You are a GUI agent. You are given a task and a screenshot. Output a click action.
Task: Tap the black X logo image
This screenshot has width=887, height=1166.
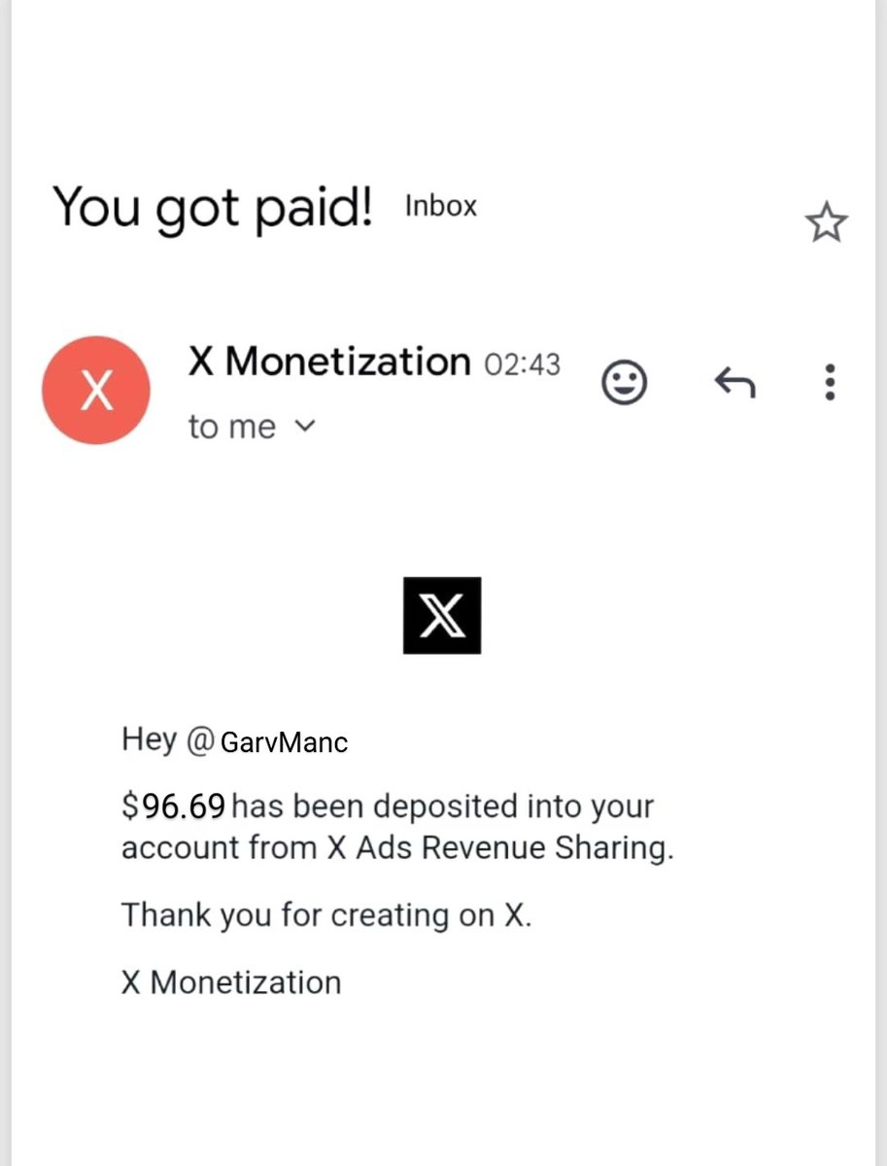[x=442, y=615]
